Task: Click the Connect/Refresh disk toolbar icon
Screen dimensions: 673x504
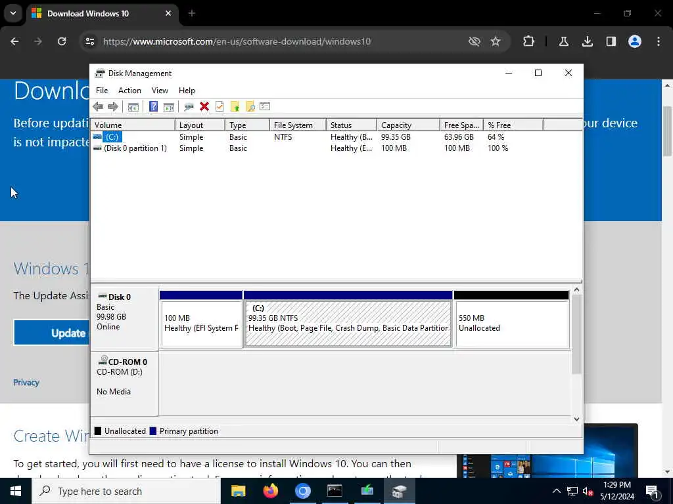Action: tap(189, 107)
